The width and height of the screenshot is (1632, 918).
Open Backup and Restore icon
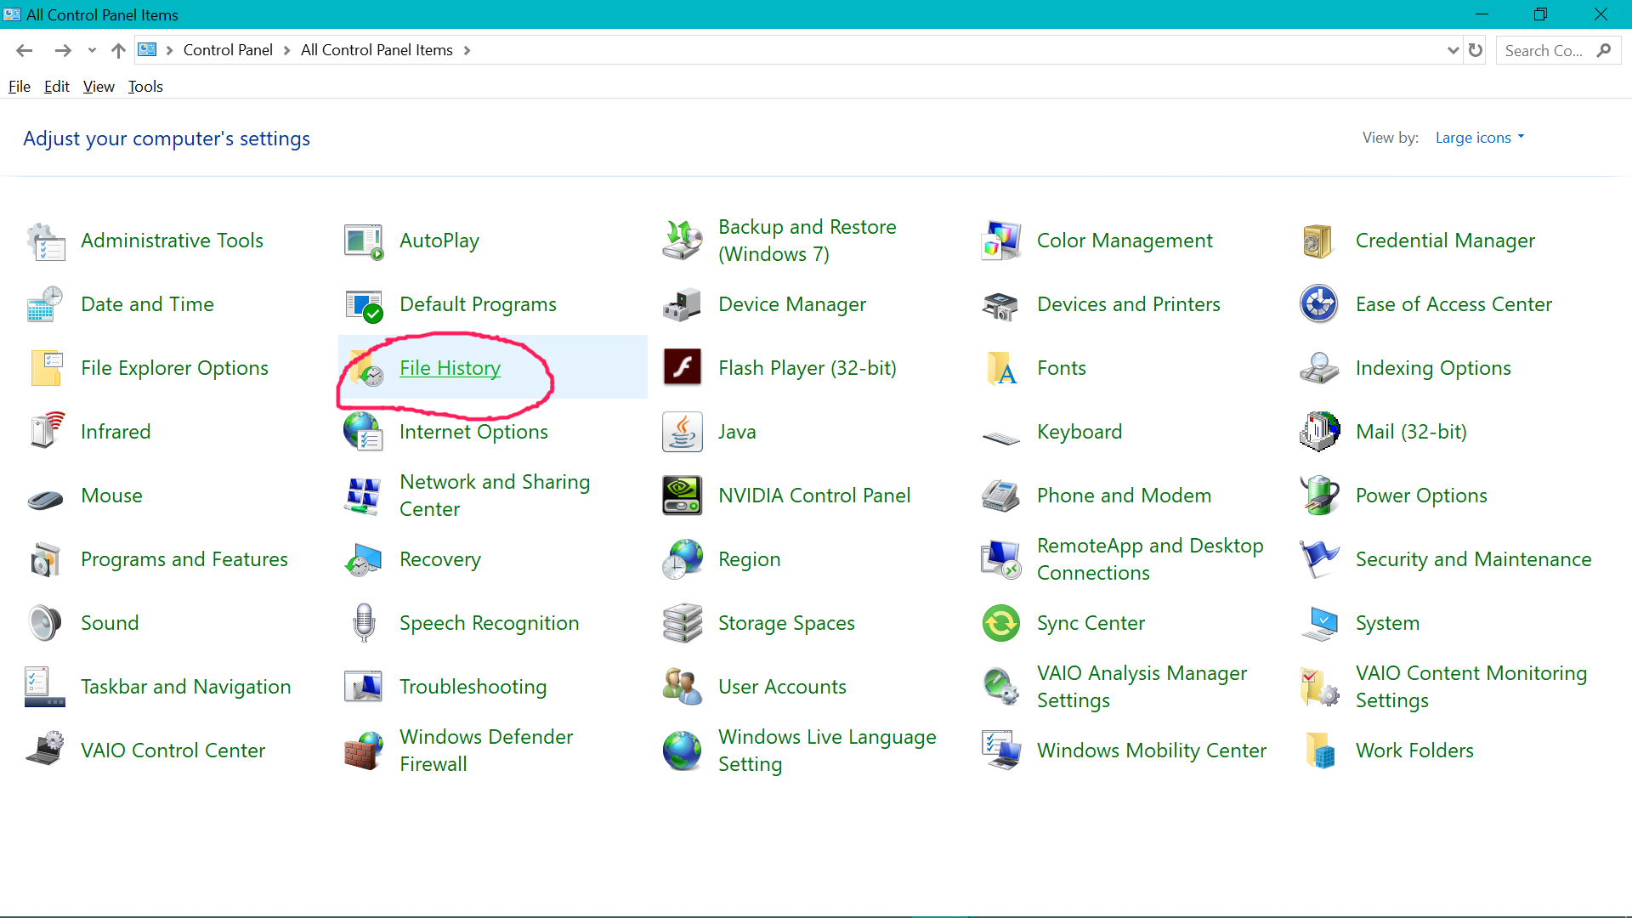683,241
